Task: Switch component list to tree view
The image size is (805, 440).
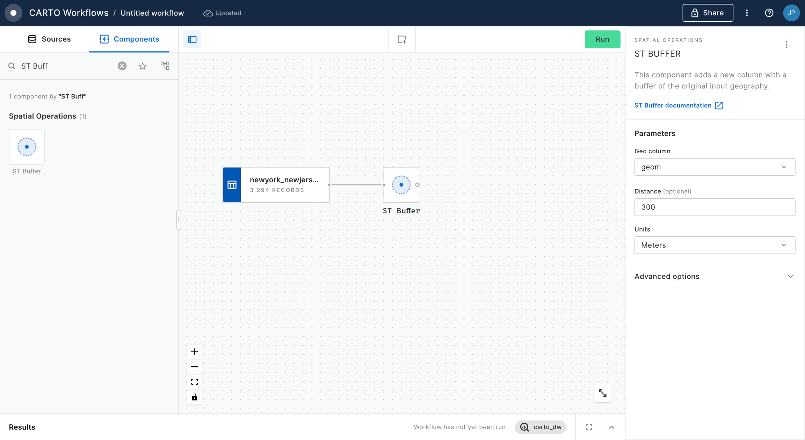Action: point(165,66)
